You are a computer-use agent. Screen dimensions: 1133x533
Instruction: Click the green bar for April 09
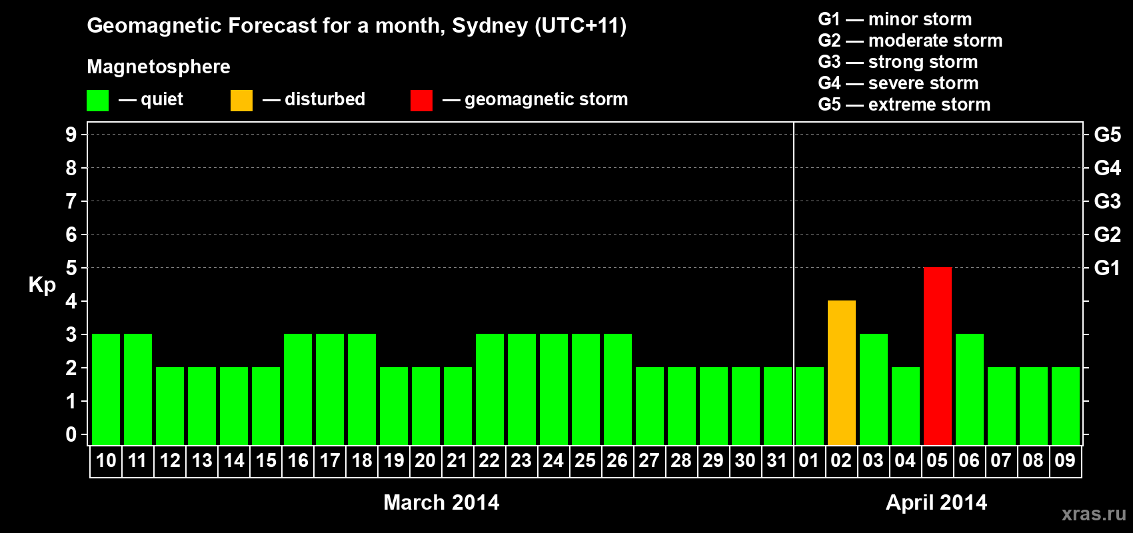click(x=1065, y=406)
